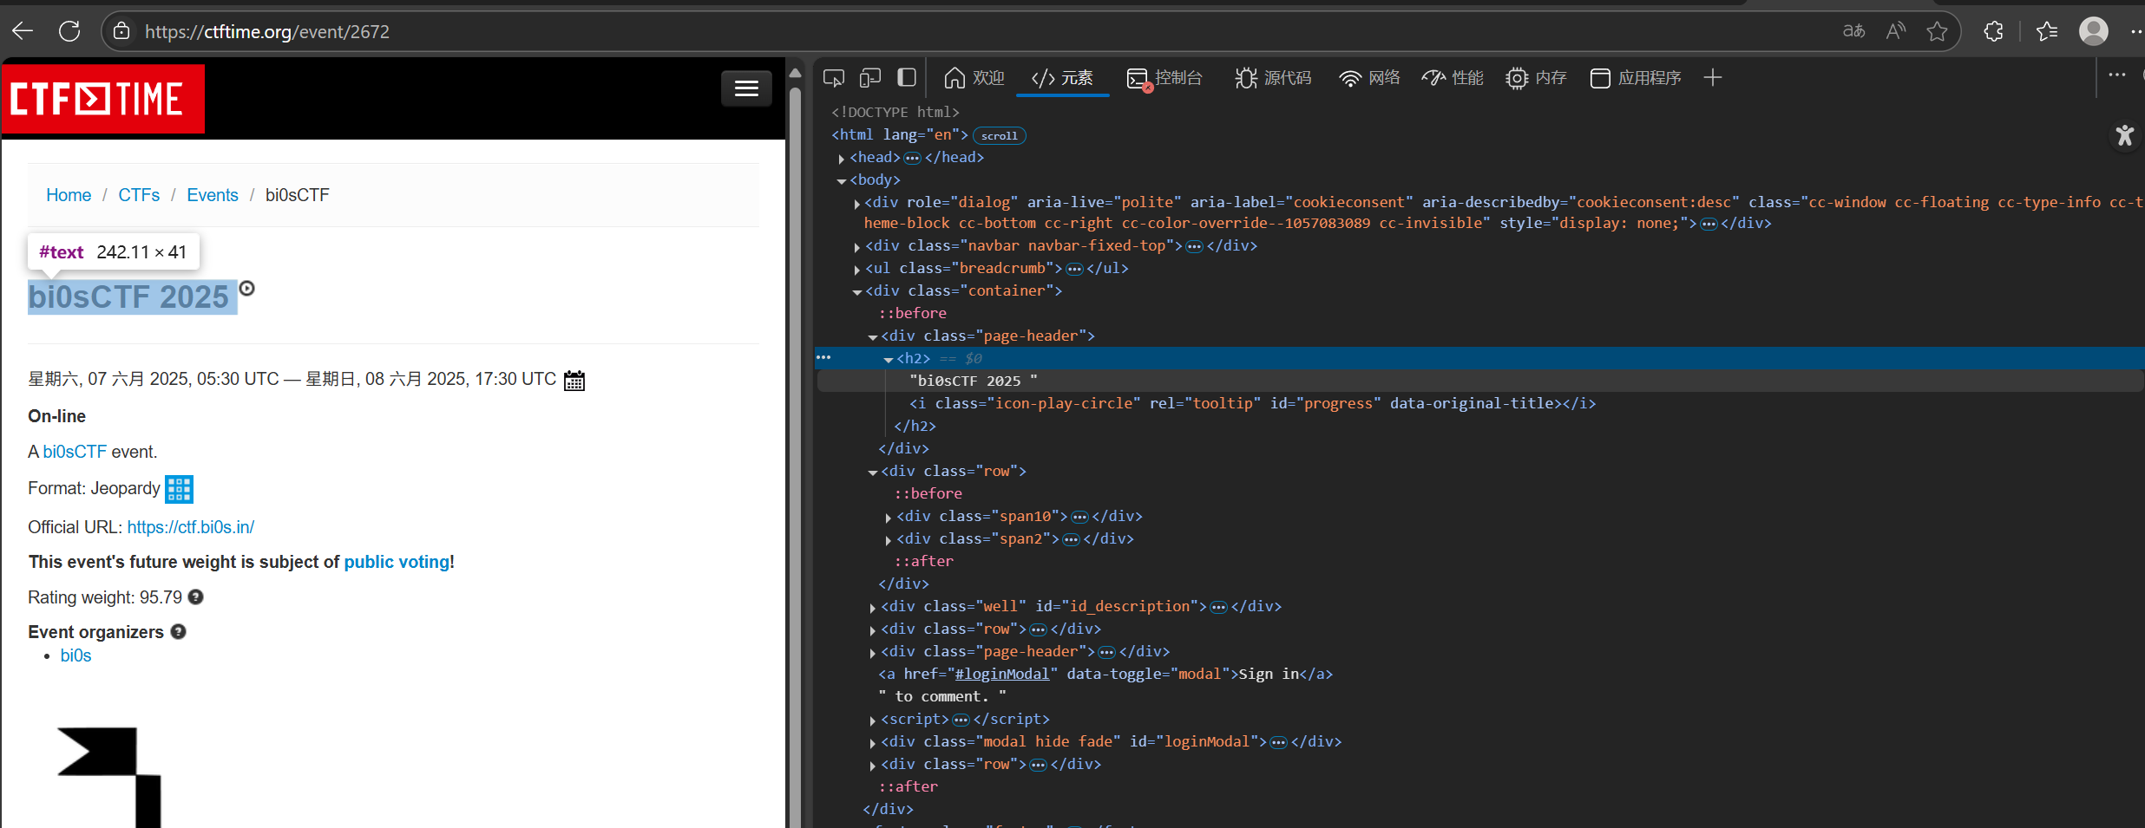The image size is (2145, 828).
Task: Collapse the first page-header div node
Action: coord(873,336)
